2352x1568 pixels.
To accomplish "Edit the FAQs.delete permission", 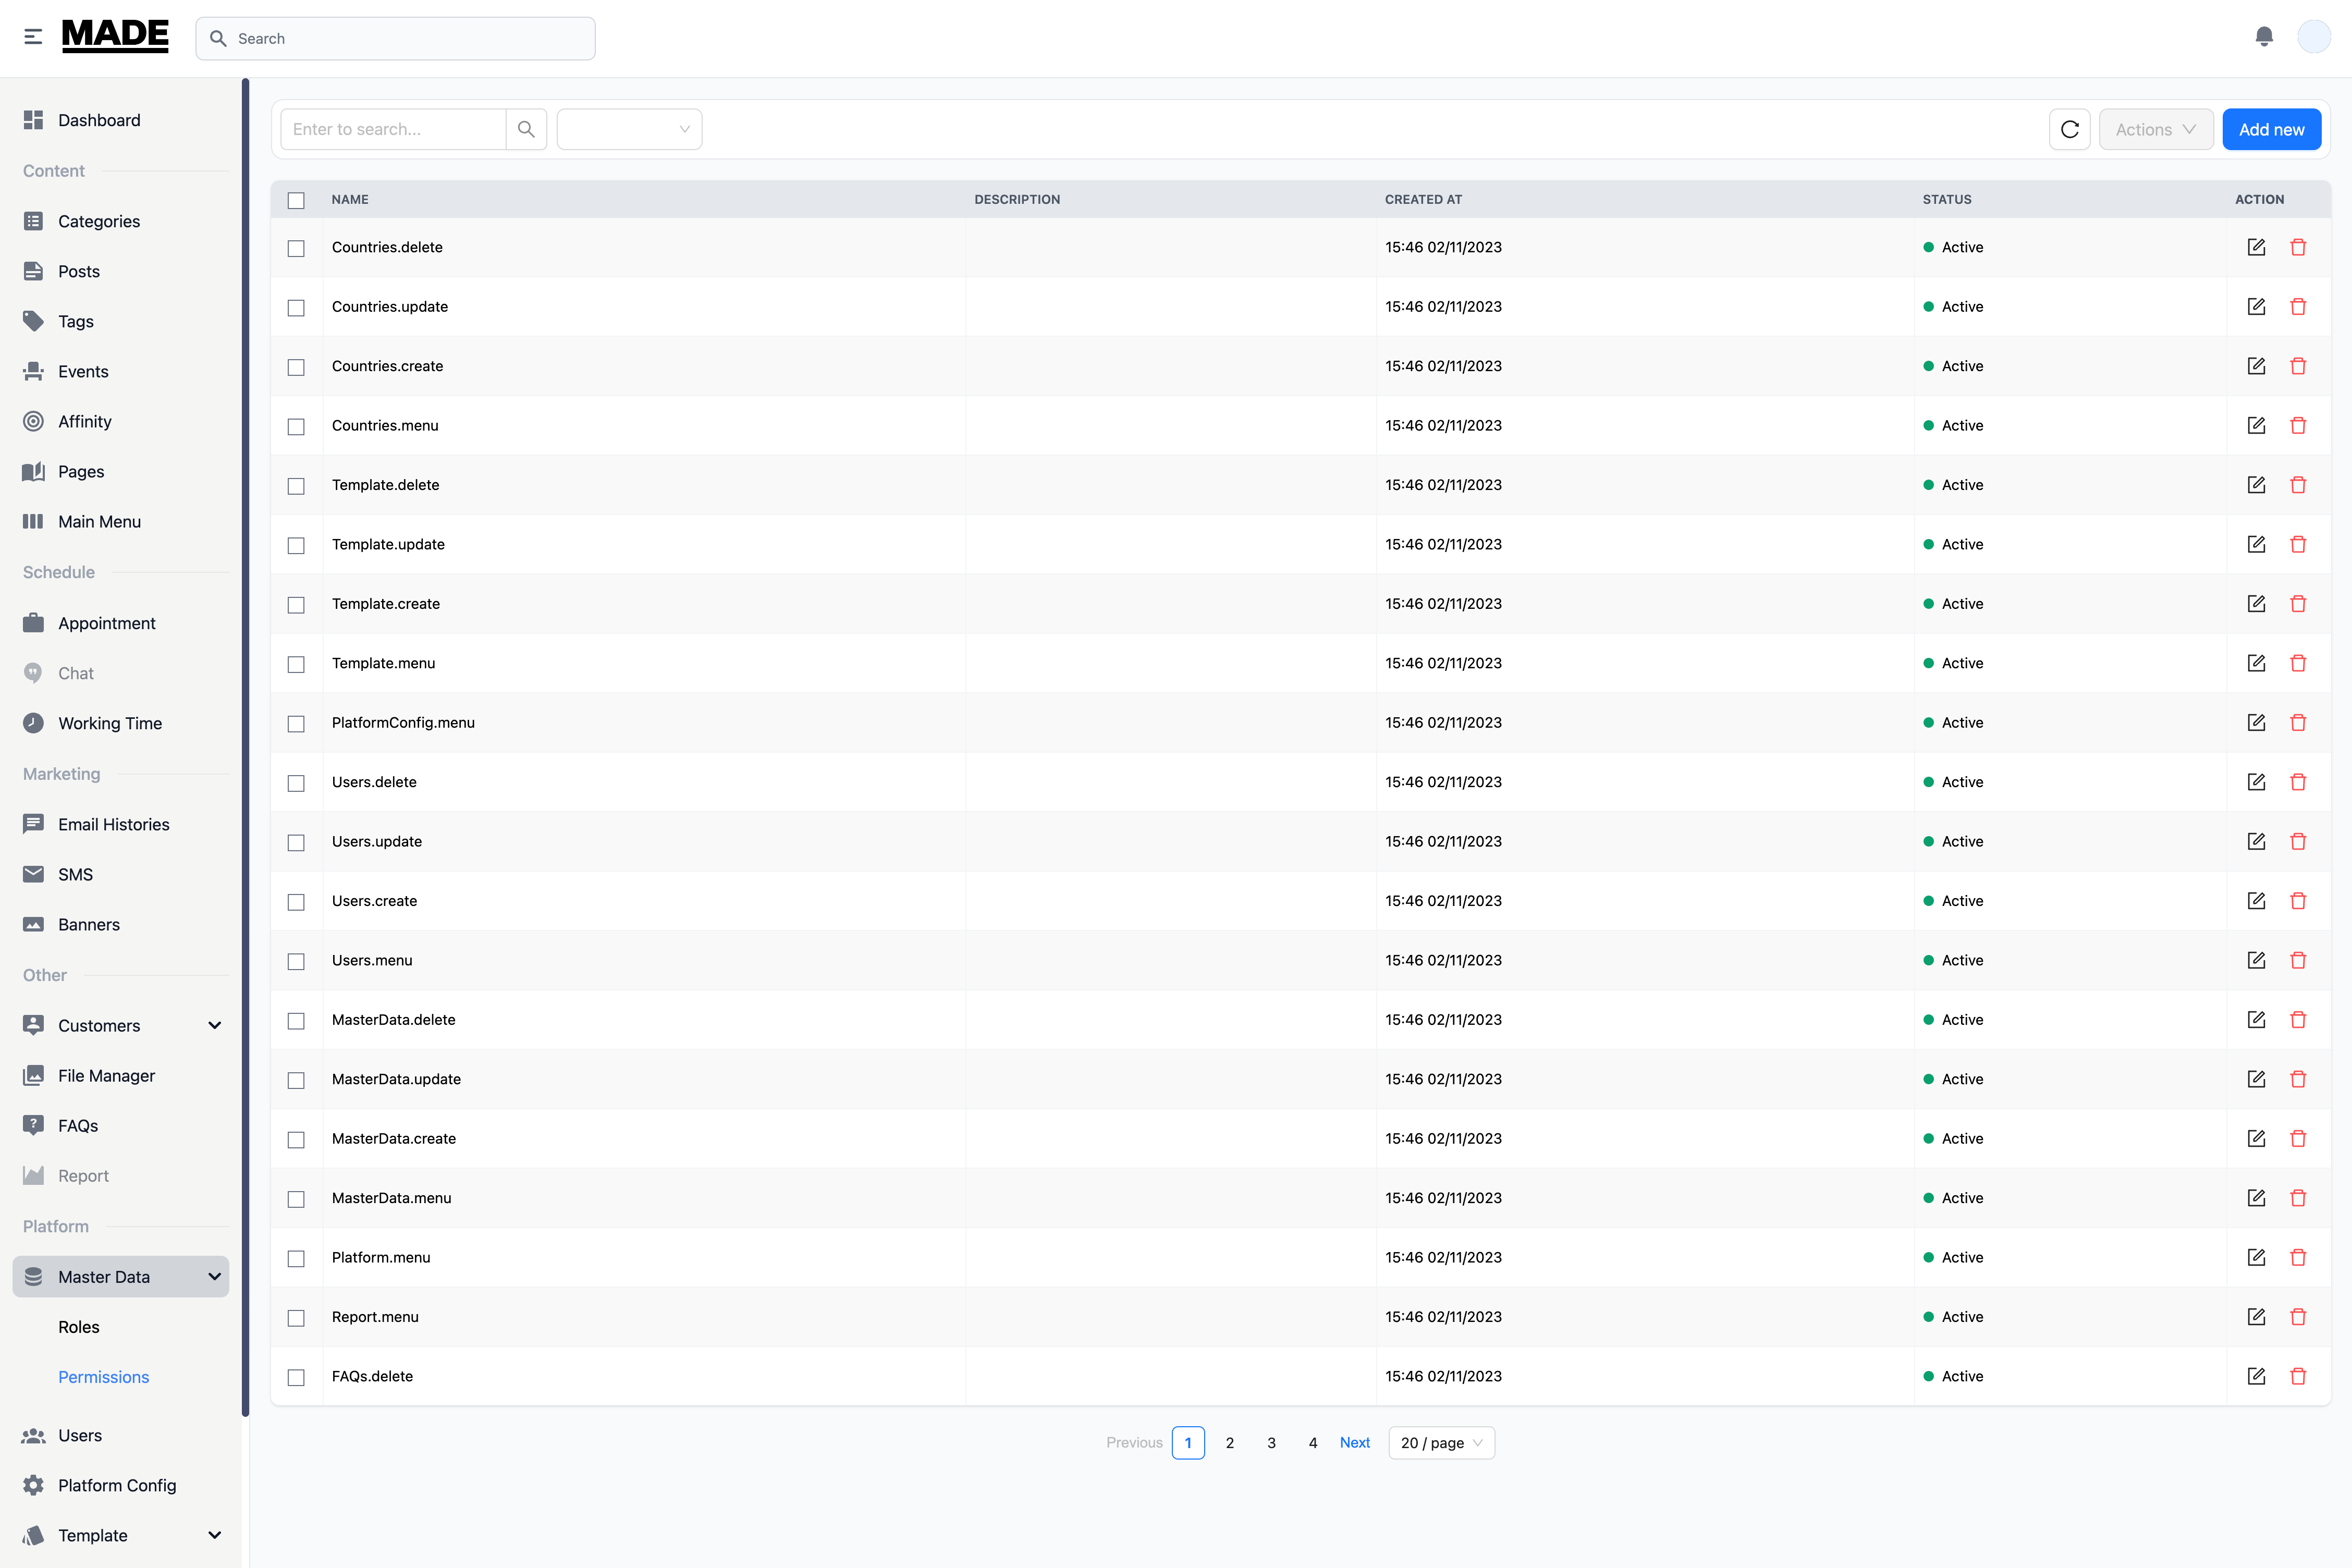I will 2256,1376.
